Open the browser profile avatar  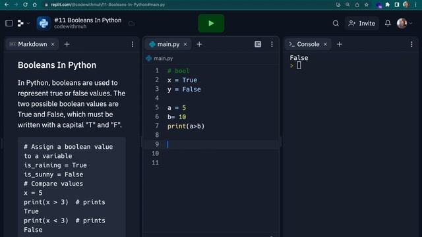click(x=406, y=5)
